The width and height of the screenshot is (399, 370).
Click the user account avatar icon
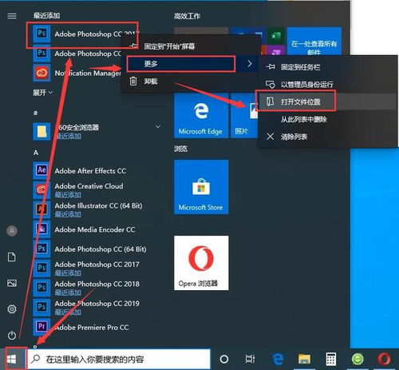tap(12, 231)
